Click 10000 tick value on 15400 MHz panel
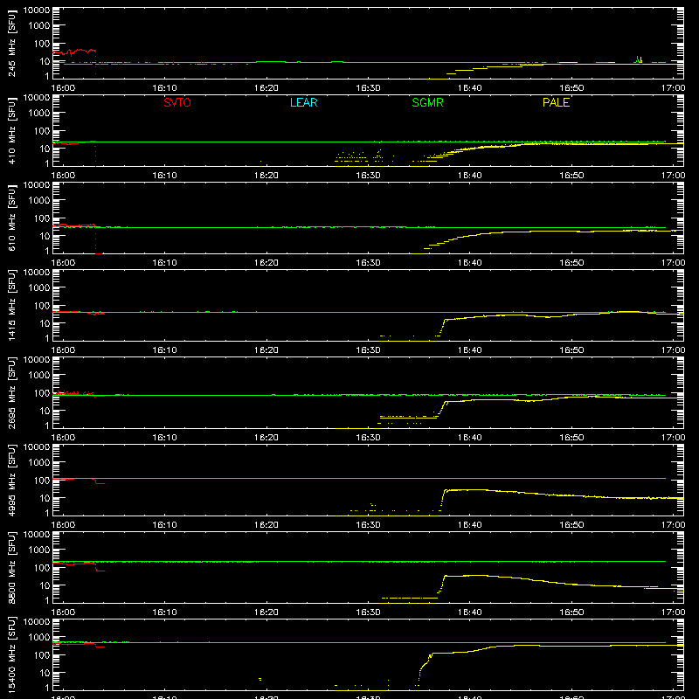699x699 pixels. [37, 622]
